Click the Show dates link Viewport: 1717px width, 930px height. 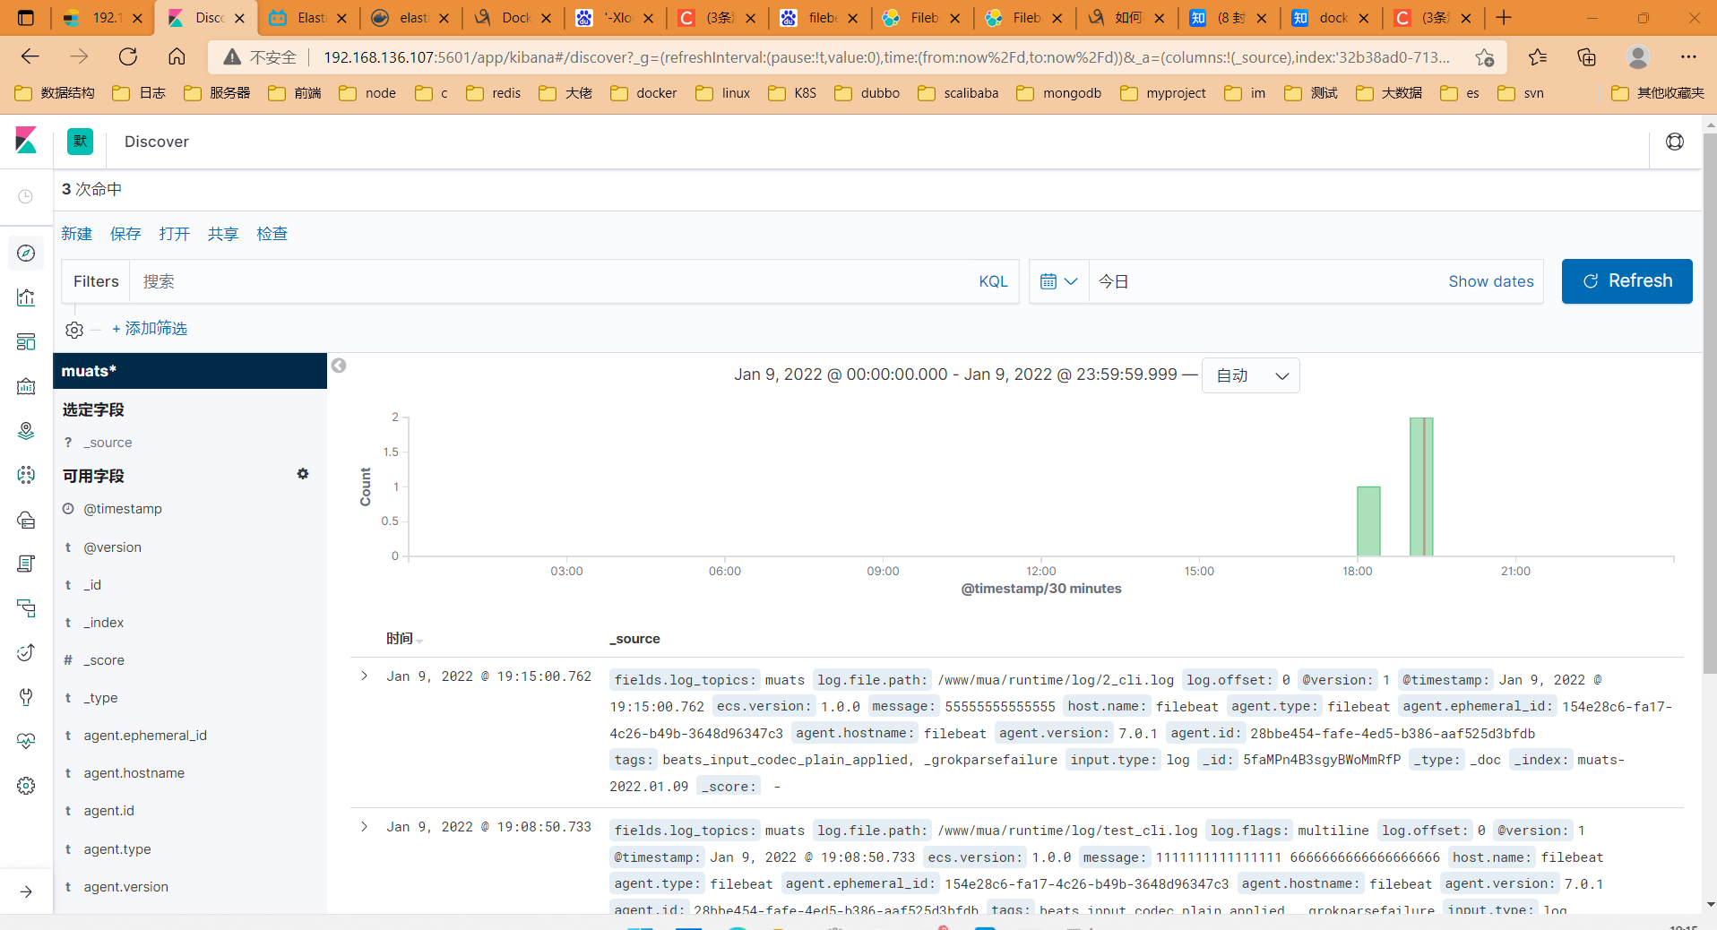coord(1491,281)
